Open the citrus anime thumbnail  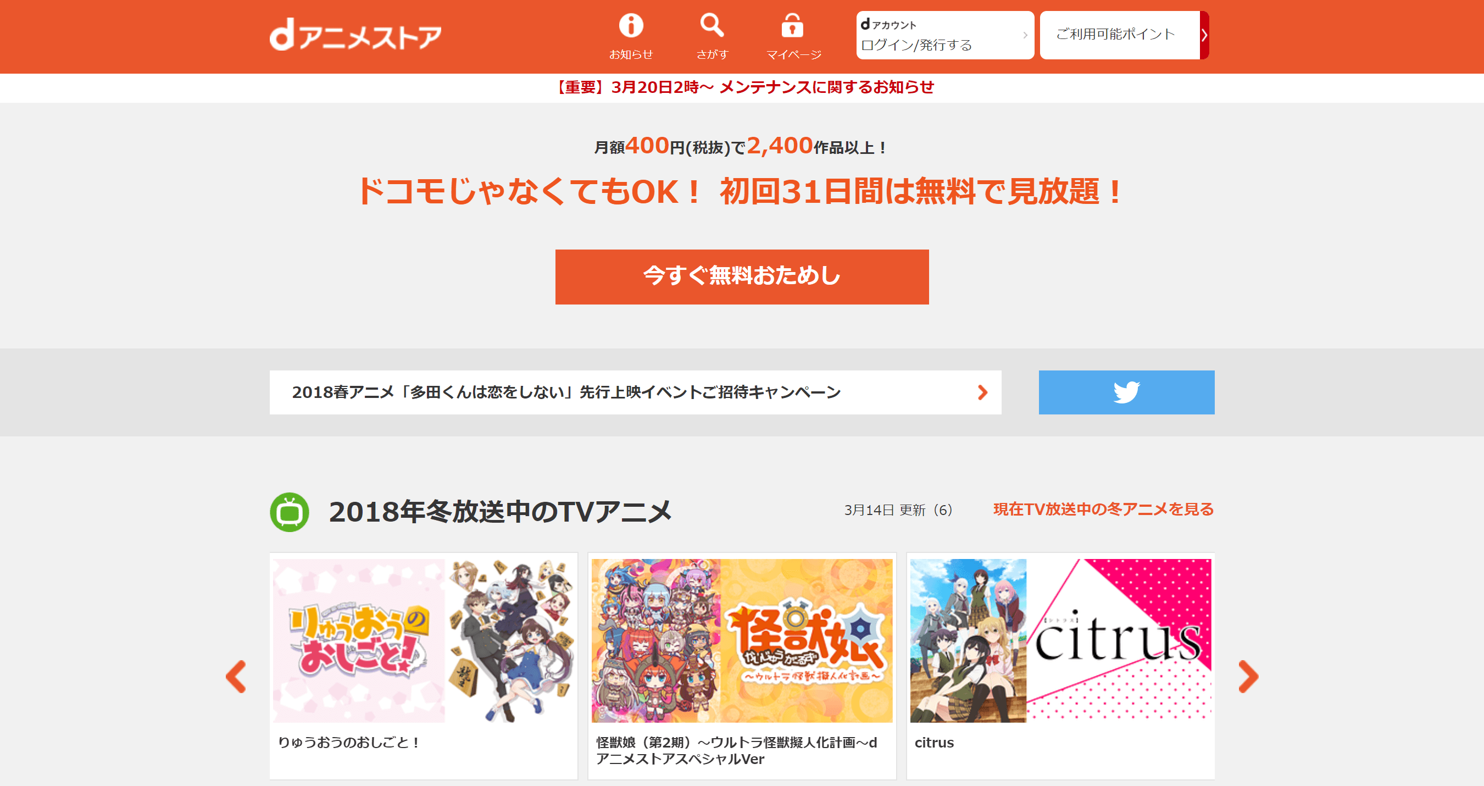click(1060, 640)
